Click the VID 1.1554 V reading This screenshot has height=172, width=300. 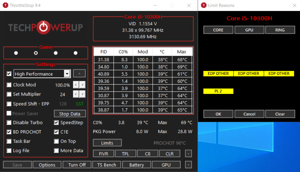pyautogui.click(x=143, y=24)
